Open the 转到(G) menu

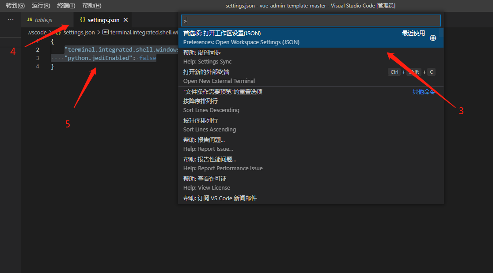[x=15, y=6]
